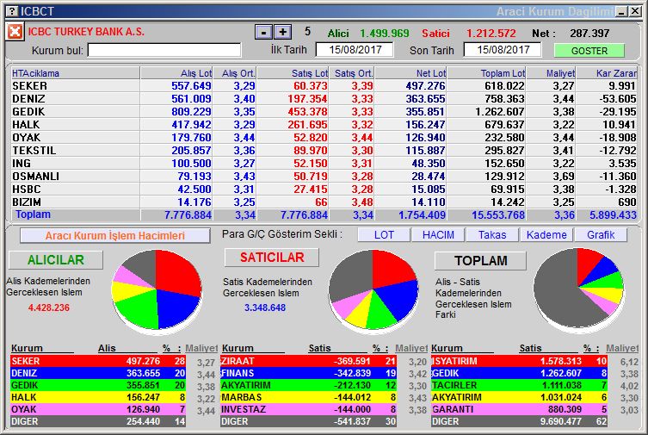
Task: Click the yellow HALK row in buyers list
Action: click(98, 397)
